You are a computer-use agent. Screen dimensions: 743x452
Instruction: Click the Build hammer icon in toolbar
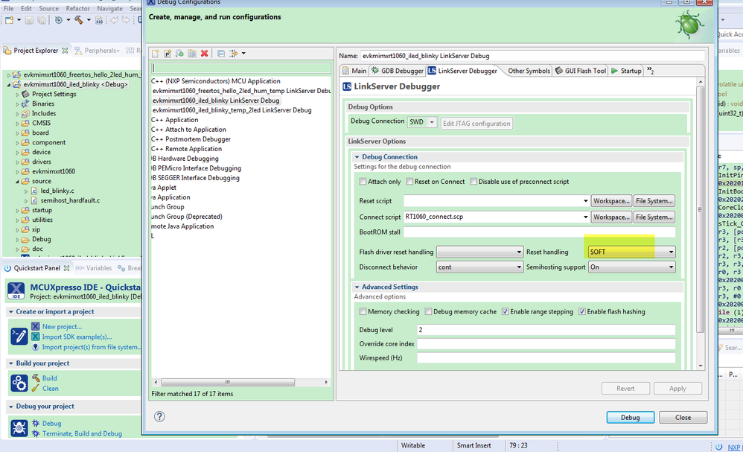click(x=79, y=20)
